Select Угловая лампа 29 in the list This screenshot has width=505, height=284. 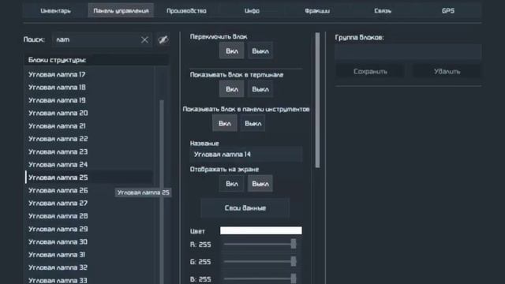click(x=89, y=229)
